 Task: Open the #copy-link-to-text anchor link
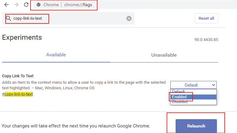click(x=17, y=94)
